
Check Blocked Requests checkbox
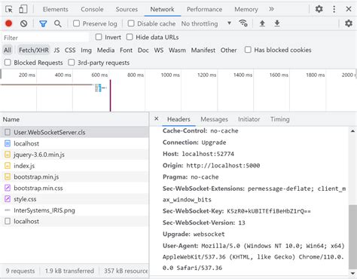pos(8,63)
